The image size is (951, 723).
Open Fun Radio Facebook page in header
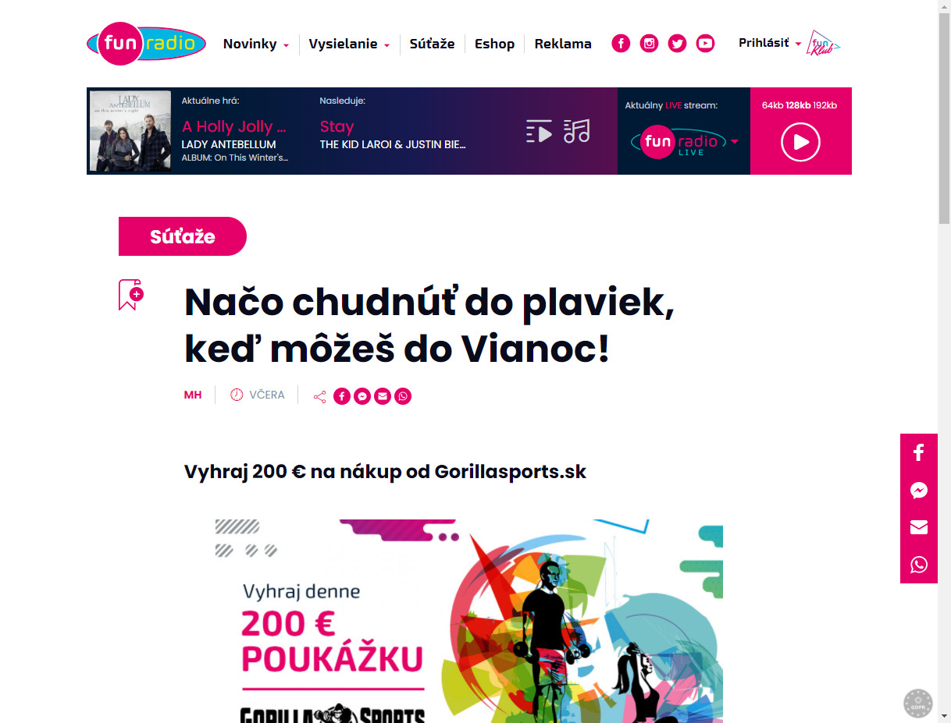tap(621, 44)
